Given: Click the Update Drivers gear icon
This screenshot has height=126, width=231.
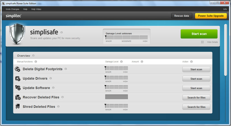Looking at the screenshot, I should pyautogui.click(x=17, y=78).
